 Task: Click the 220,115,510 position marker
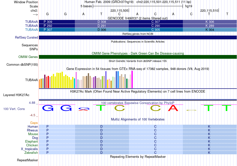tap(209, 10)
